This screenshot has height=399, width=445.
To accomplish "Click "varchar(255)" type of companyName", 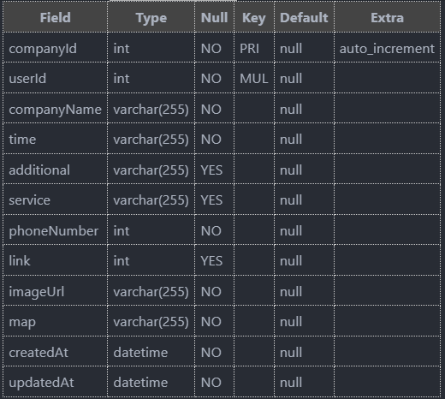I will tap(151, 110).
